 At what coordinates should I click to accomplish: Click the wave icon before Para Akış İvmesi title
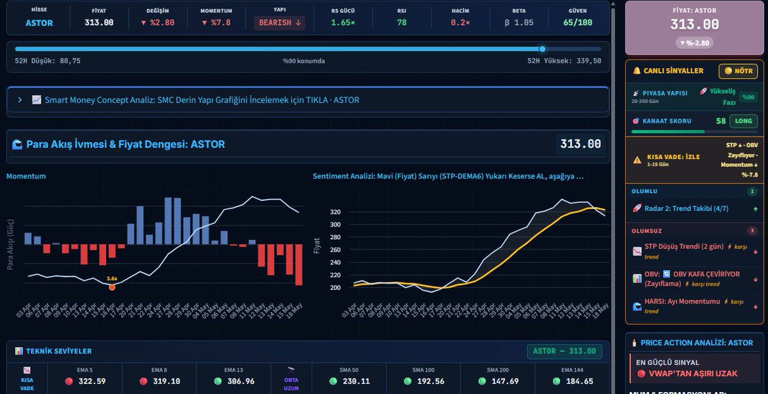17,145
